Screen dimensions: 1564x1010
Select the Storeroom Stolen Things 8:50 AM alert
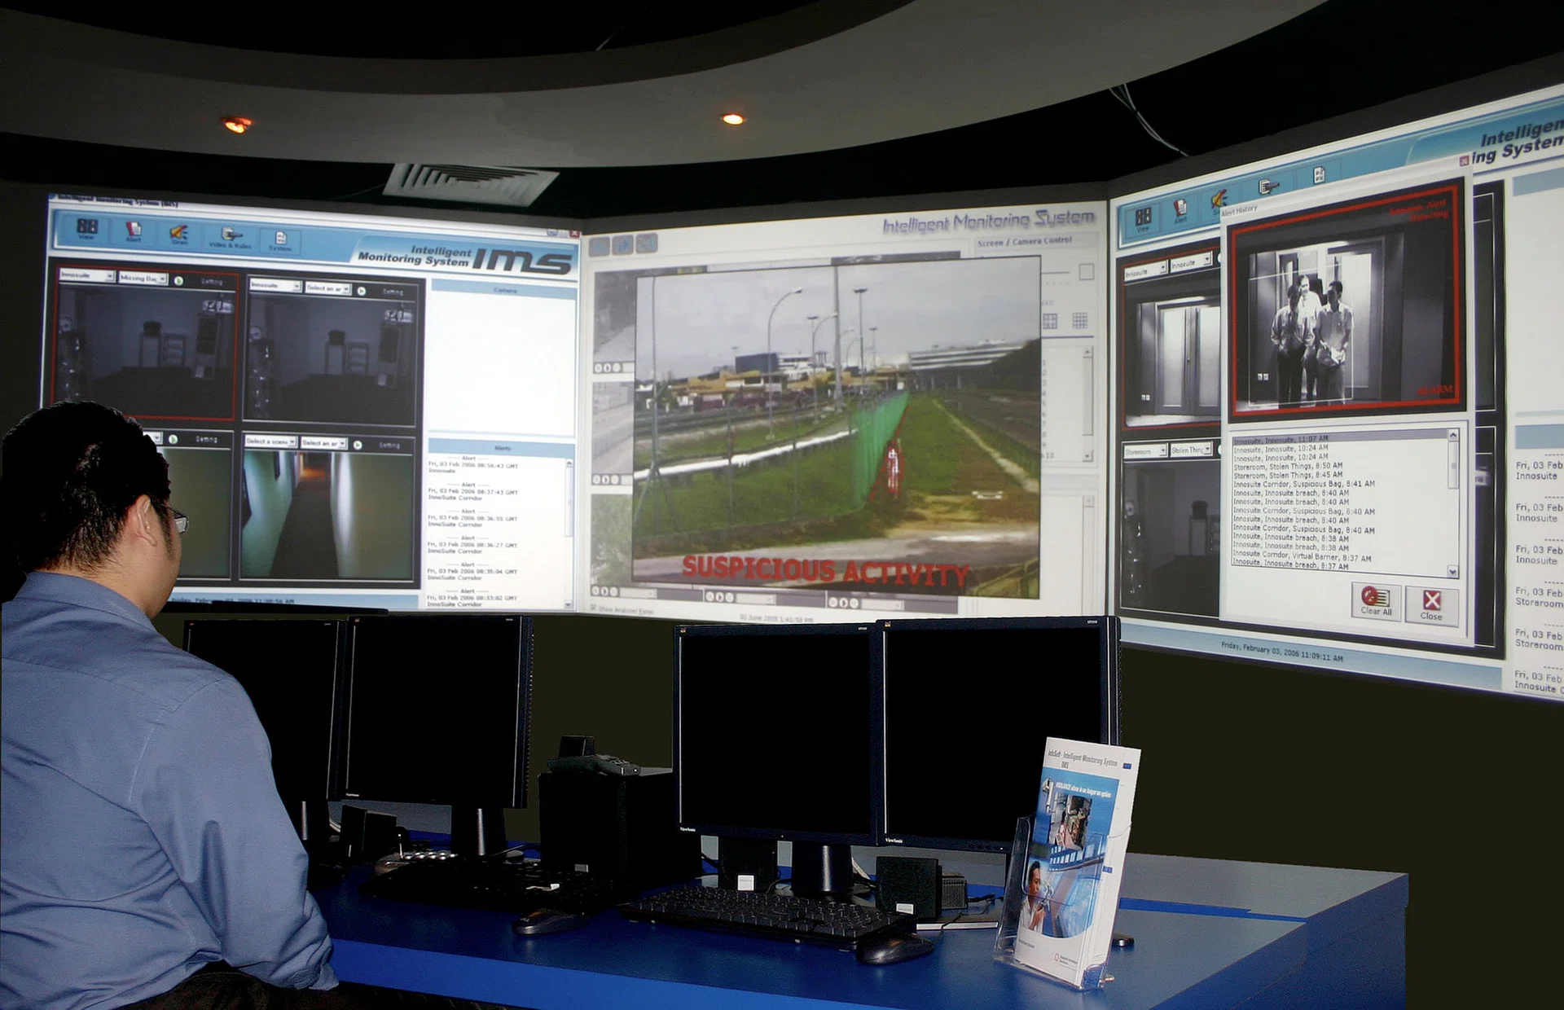point(1288,465)
